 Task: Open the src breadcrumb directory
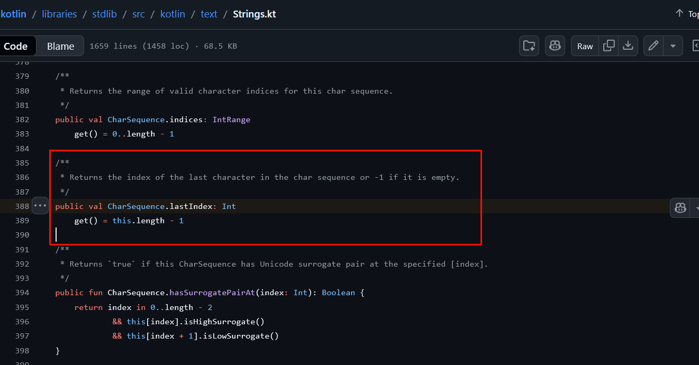click(x=138, y=14)
